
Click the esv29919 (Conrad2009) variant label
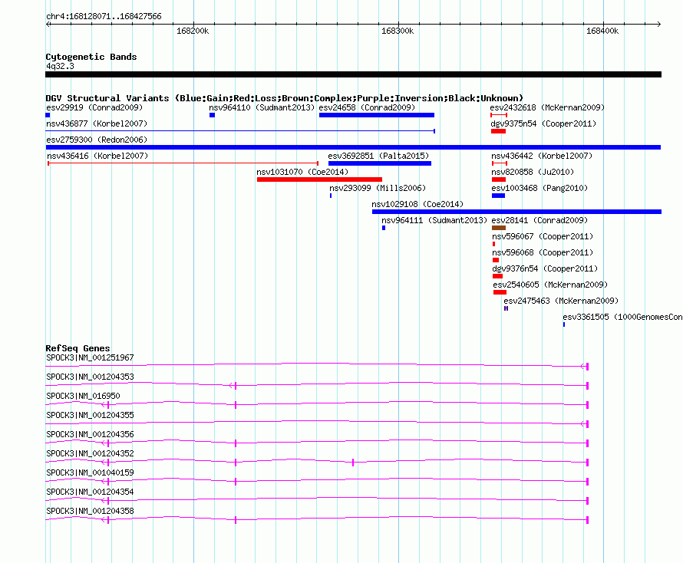94,107
